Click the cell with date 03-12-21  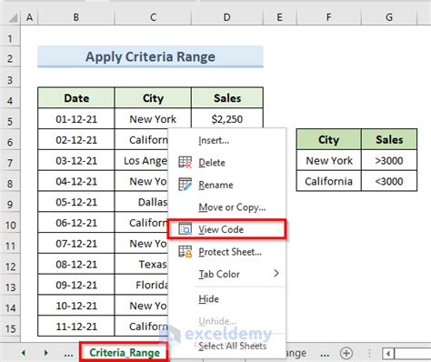pyautogui.click(x=76, y=161)
